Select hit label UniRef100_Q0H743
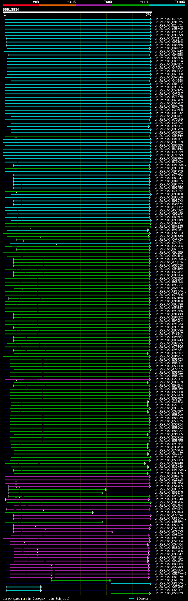The height and width of the screenshot is (601, 188). click(169, 340)
